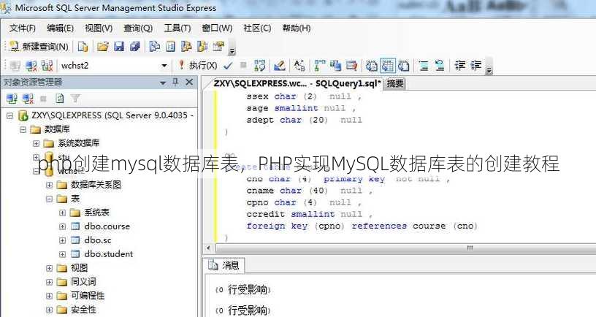Click the increase indent icon

[476, 66]
